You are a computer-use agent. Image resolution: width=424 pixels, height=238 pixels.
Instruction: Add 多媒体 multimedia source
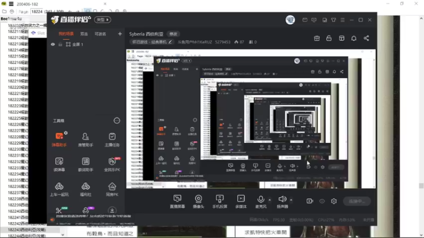[x=241, y=202]
